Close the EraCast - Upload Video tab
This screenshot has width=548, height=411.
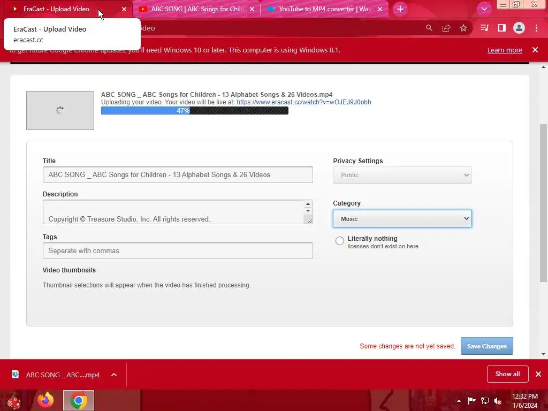point(124,9)
